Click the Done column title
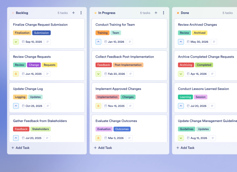This screenshot has width=237, height=172. 185,13
